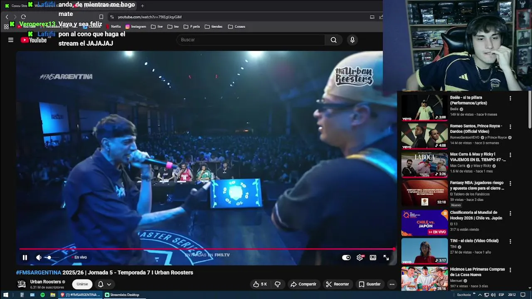
Task: Open the Urban Roosters channel name link
Action: click(46, 282)
